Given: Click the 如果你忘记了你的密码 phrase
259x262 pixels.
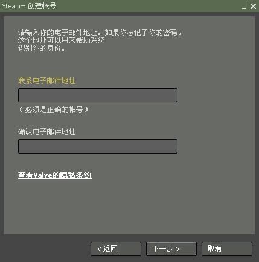Looking at the screenshot, I should tap(141, 33).
